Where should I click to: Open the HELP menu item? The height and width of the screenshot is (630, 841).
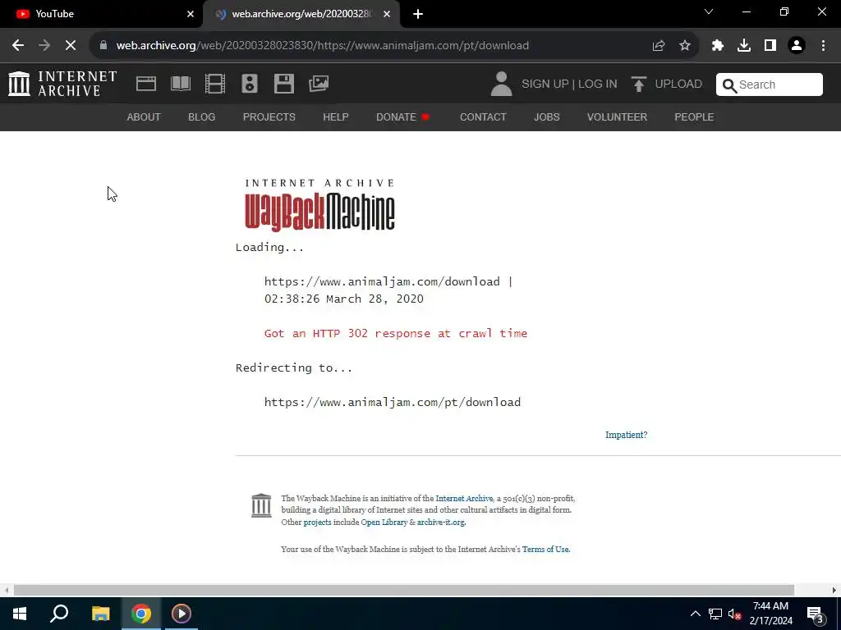click(x=336, y=116)
